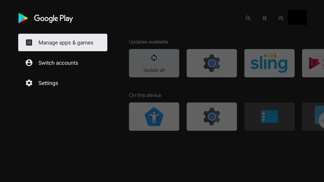Open the Sling app update card

[269, 63]
